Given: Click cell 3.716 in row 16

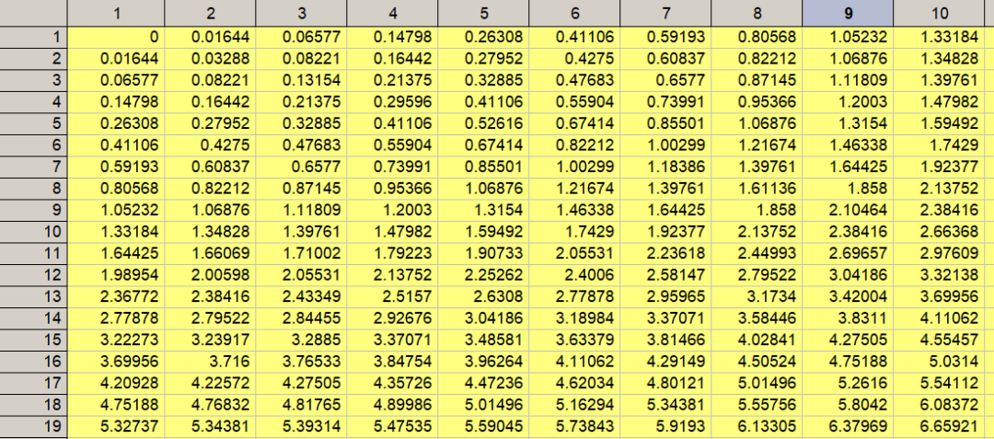Looking at the screenshot, I should [x=210, y=362].
